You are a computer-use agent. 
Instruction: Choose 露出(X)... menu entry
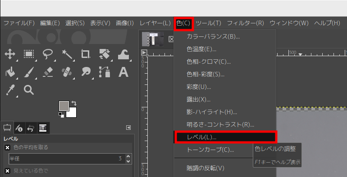(x=225, y=100)
